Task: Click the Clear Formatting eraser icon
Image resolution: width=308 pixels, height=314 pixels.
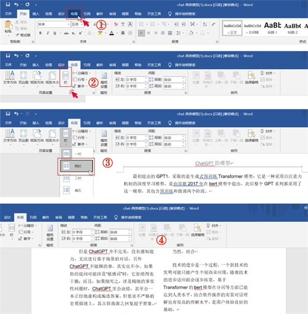Action: pyautogui.click(x=116, y=24)
